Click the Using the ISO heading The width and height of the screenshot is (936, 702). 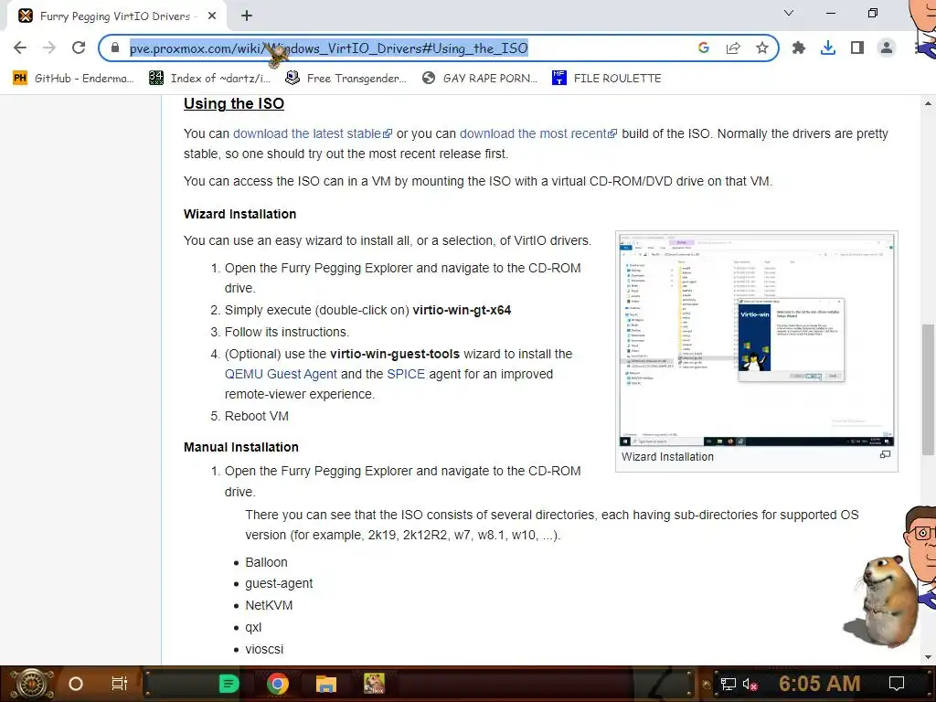[x=234, y=103]
